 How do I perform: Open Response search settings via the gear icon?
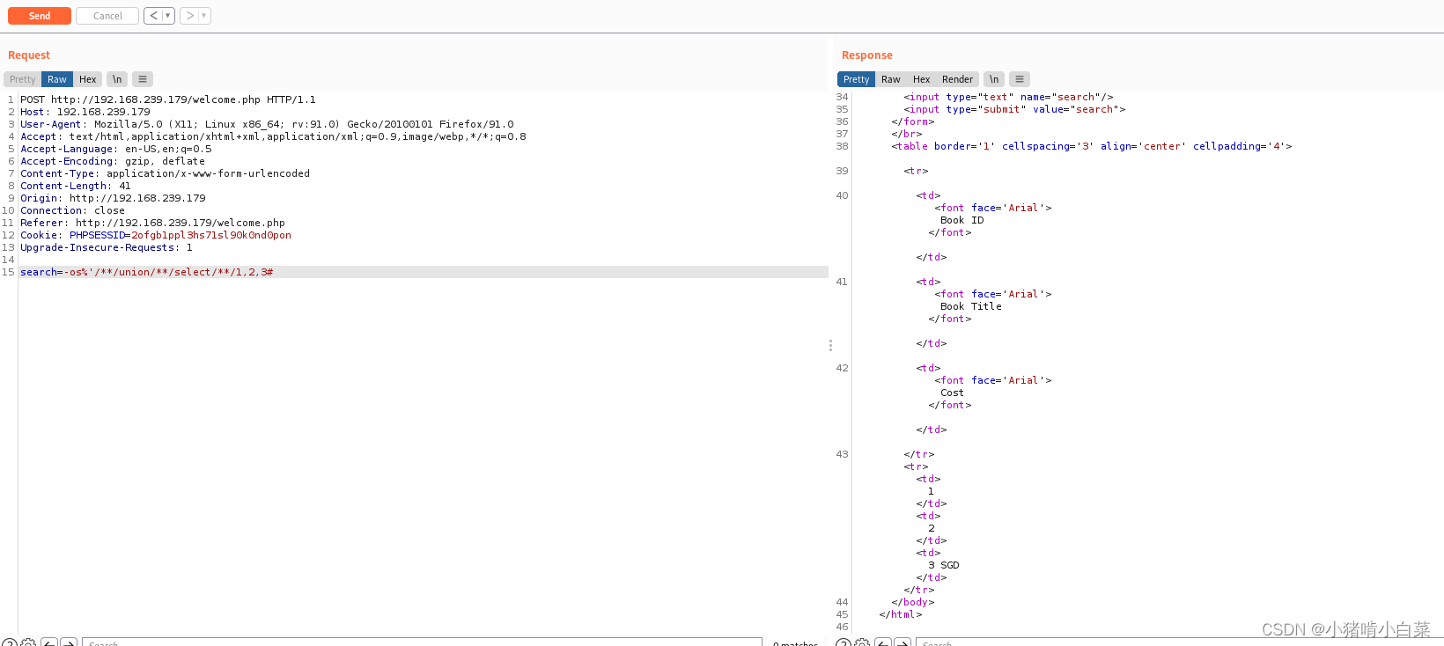(862, 642)
